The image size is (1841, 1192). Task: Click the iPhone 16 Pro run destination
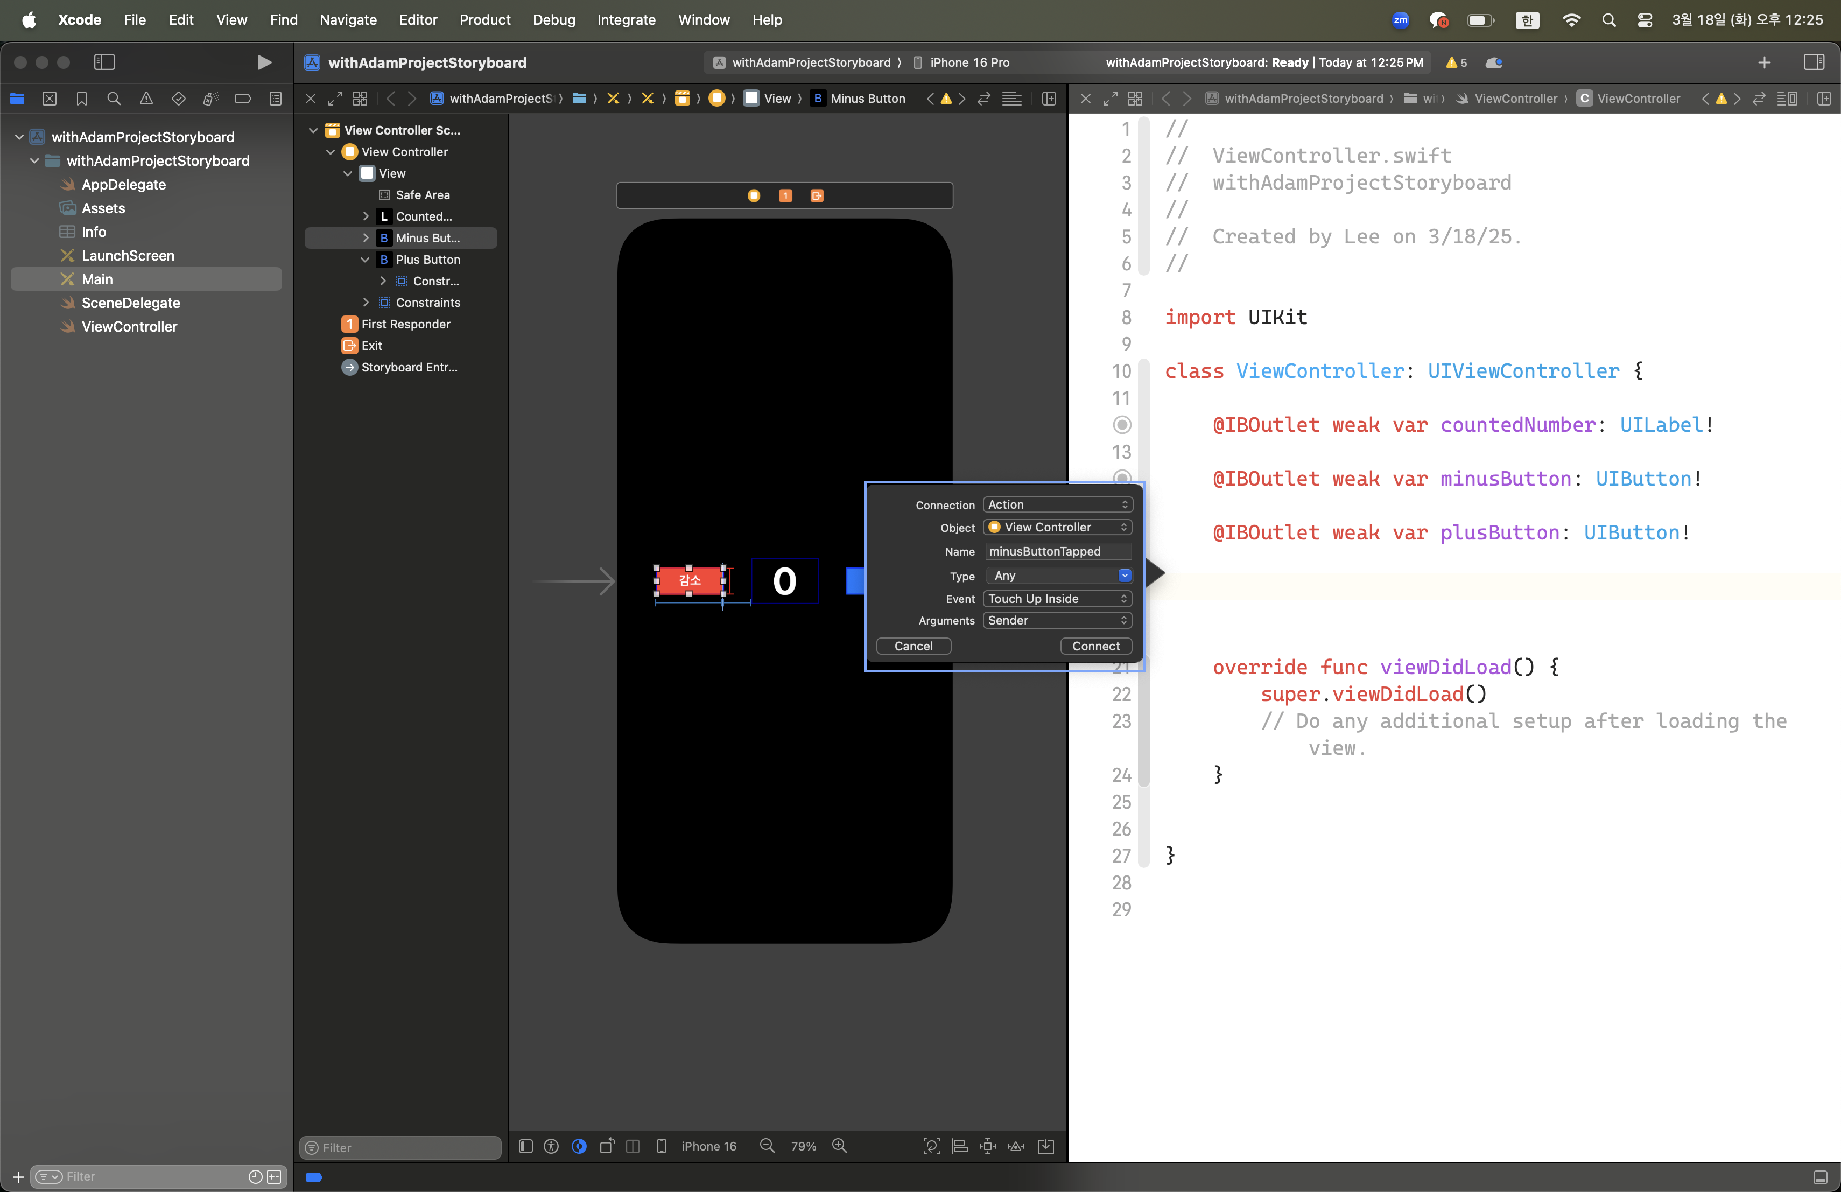pos(961,62)
